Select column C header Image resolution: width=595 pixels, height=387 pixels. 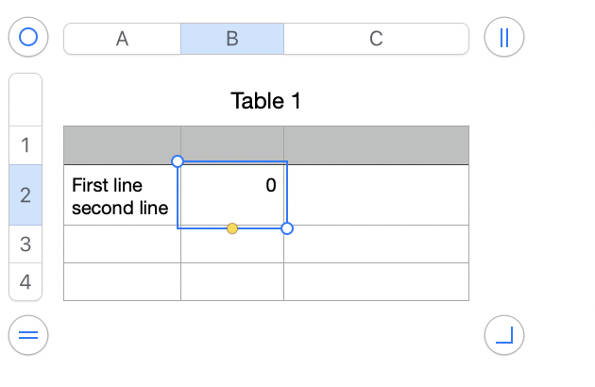pos(376,39)
